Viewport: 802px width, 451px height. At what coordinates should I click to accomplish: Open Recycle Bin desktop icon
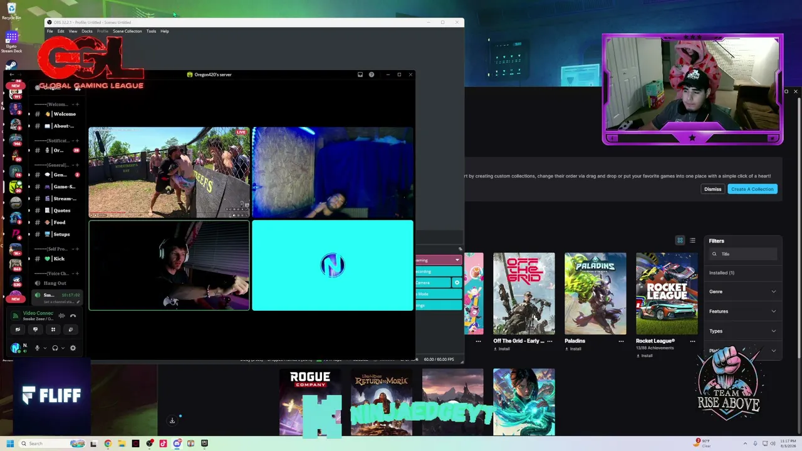pyautogui.click(x=11, y=11)
